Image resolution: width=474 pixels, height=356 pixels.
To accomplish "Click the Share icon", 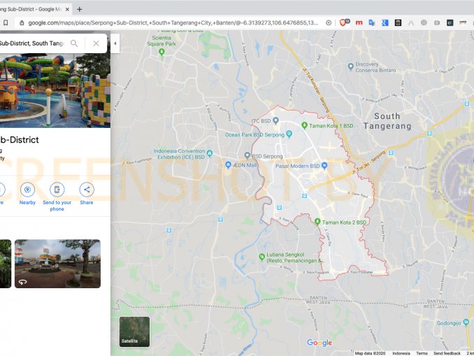I will (87, 190).
